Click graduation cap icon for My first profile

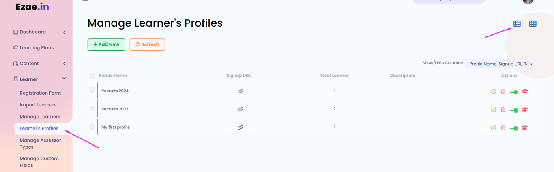(x=524, y=128)
